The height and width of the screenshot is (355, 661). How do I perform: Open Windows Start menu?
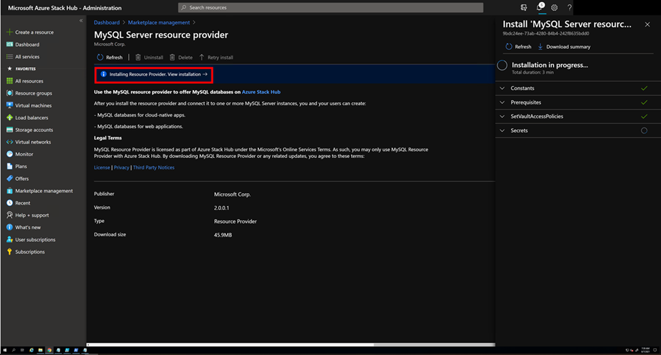5,350
